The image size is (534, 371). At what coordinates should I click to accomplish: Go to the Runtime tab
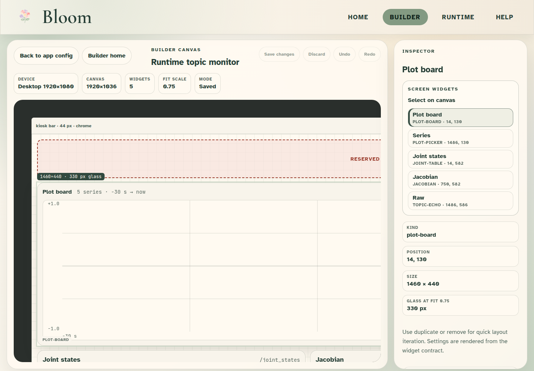[x=458, y=17]
